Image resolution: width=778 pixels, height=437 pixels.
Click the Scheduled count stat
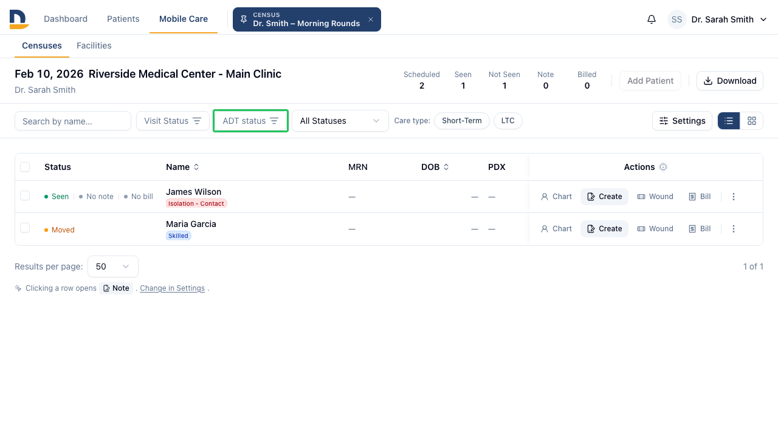[422, 80]
